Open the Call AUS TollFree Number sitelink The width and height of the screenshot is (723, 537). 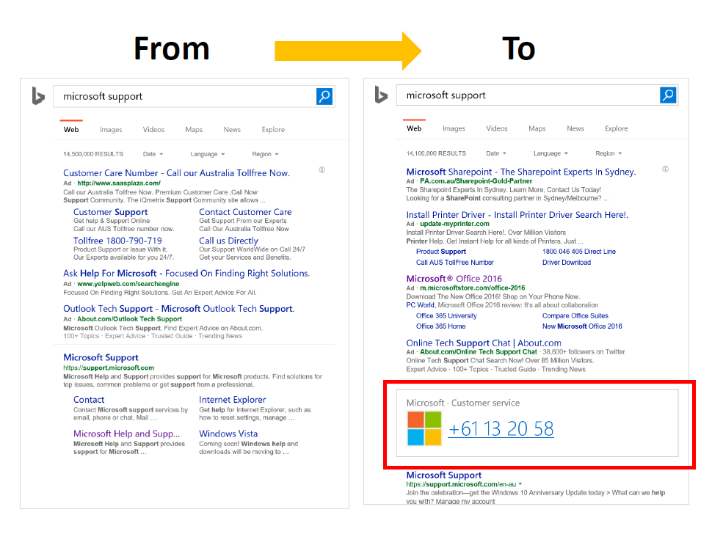point(454,263)
